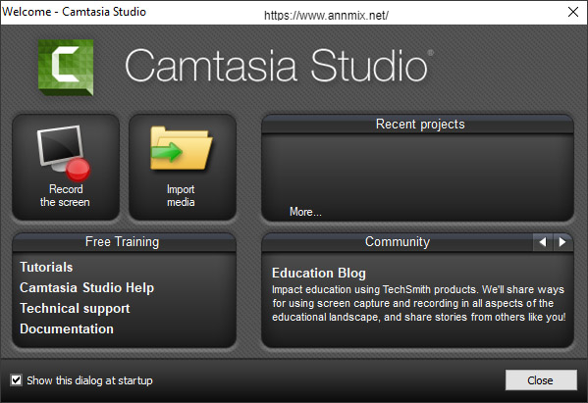
Task: Go to Technical support
Action: point(75,308)
